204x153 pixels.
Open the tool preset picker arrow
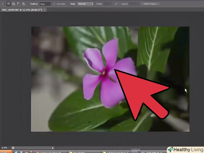tap(2, 4)
